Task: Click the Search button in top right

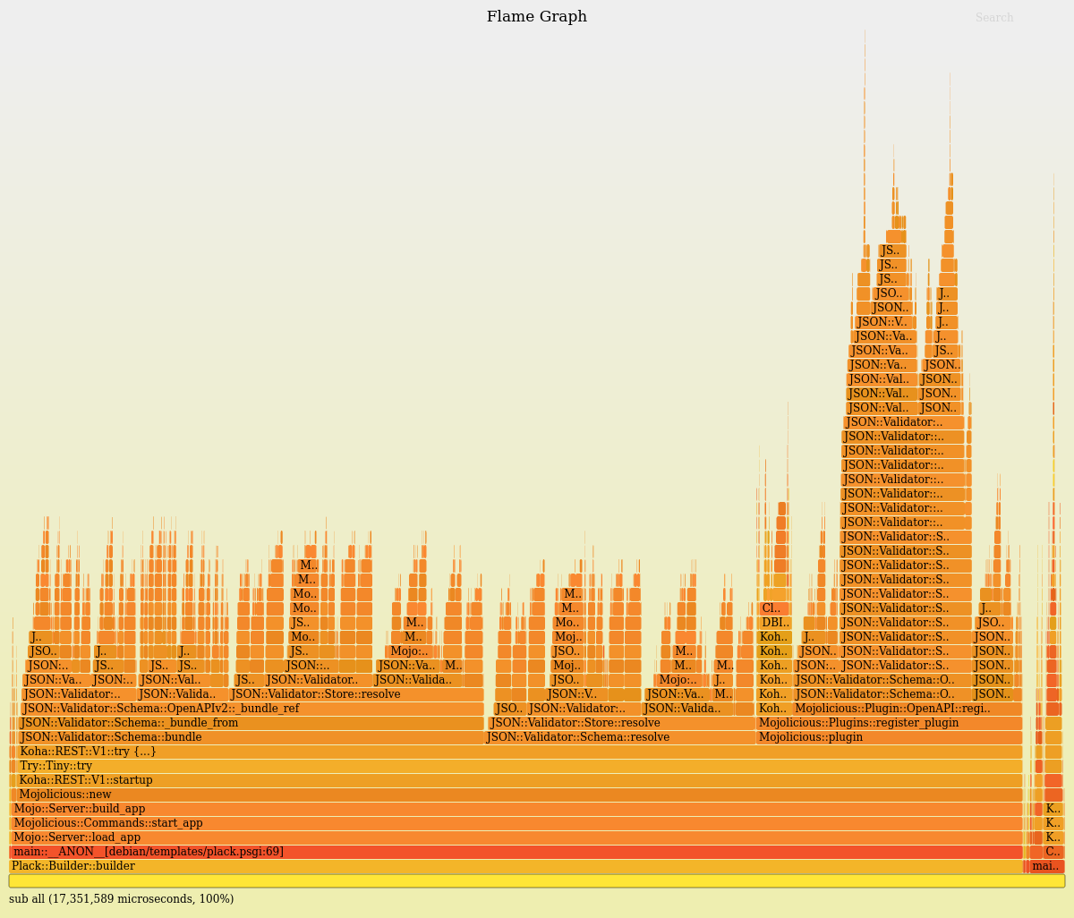Action: click(993, 18)
